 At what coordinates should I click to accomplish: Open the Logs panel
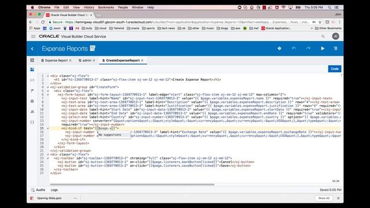click(x=54, y=190)
